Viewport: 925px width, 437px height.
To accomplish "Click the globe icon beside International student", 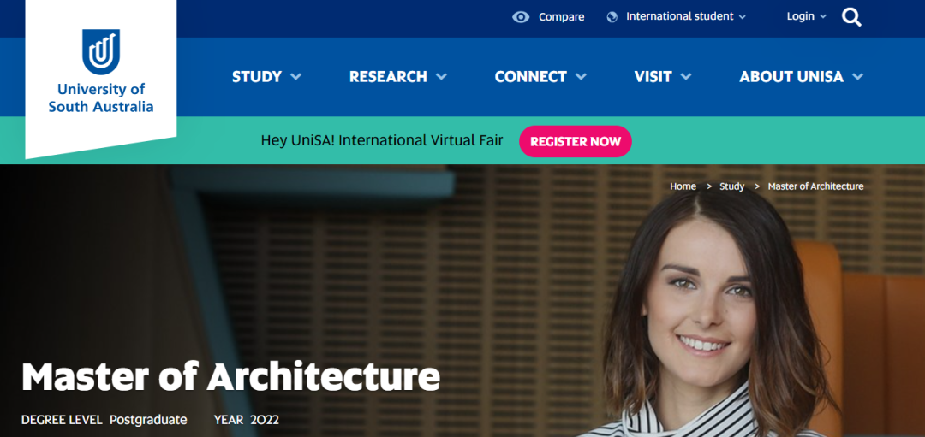I will [x=612, y=17].
